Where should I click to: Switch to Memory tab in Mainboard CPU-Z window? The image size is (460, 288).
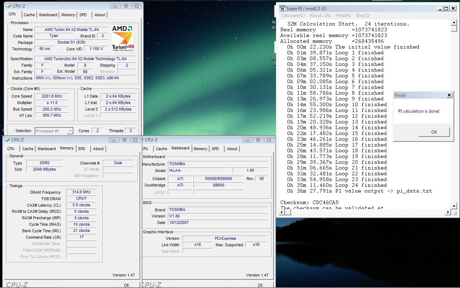(x=201, y=149)
